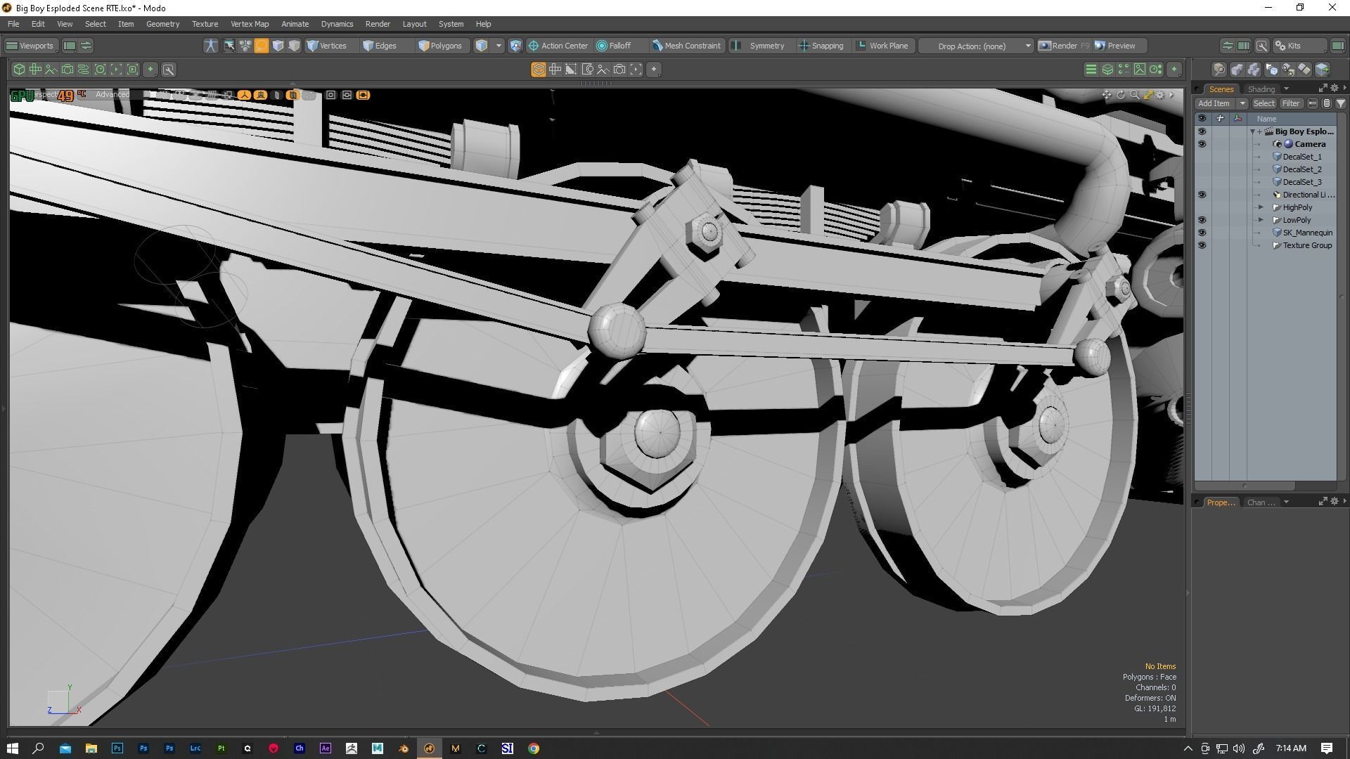Expand the LowPoly group
The height and width of the screenshot is (759, 1350).
coord(1261,220)
